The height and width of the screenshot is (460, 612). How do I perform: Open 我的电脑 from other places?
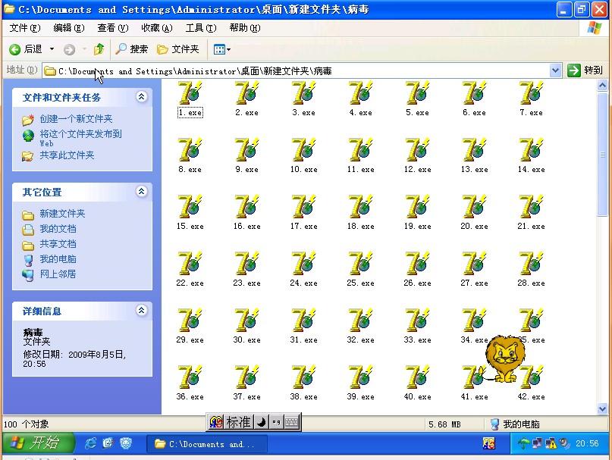(x=58, y=259)
